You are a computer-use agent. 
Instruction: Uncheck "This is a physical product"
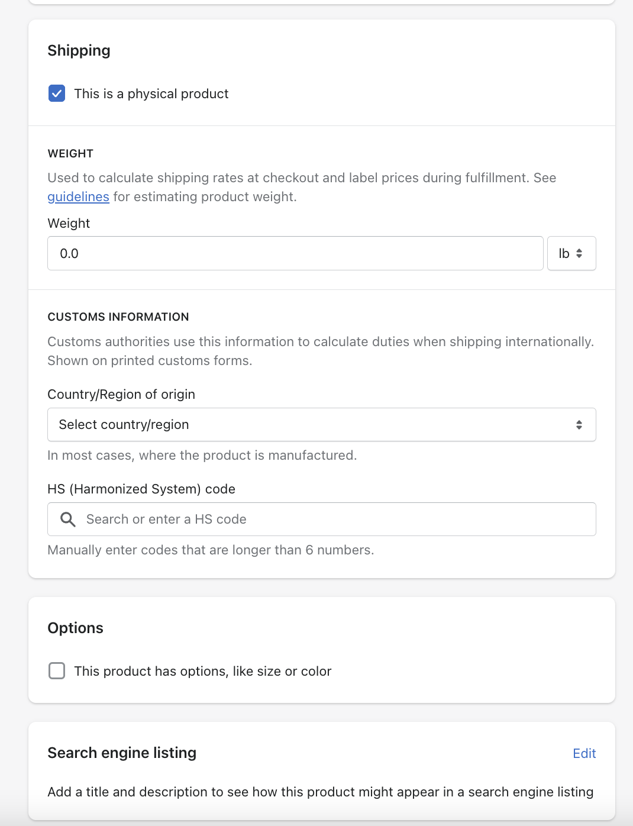[x=57, y=93]
